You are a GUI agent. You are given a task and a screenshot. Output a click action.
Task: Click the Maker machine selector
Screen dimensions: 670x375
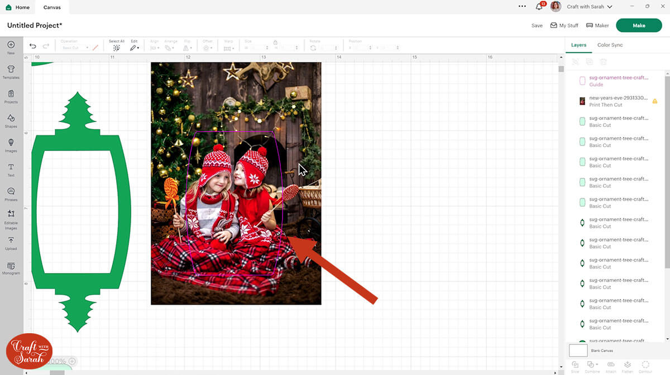click(597, 26)
